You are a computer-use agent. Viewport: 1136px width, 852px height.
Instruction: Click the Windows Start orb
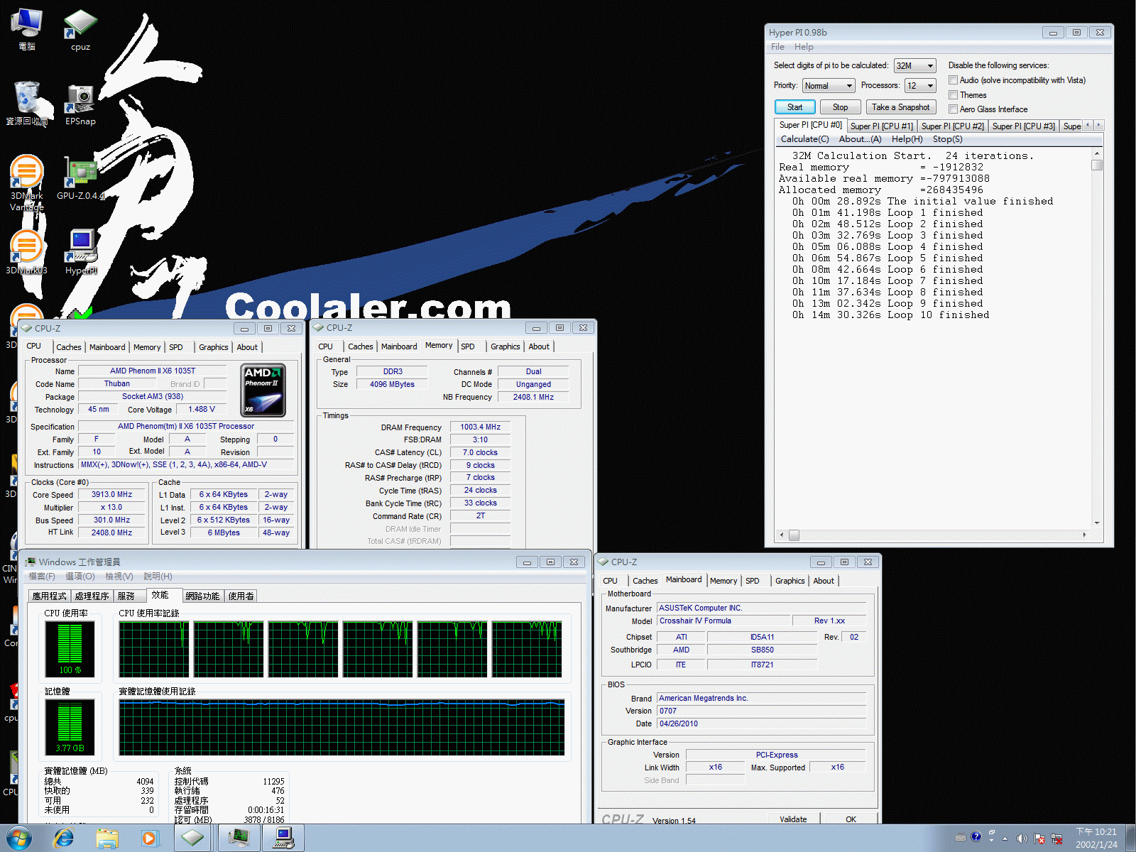(x=19, y=839)
